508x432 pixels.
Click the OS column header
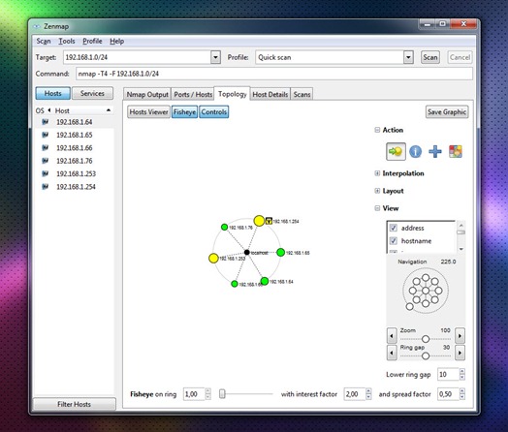[40, 110]
